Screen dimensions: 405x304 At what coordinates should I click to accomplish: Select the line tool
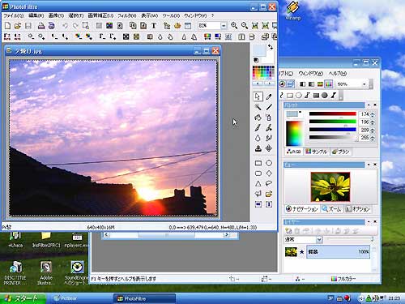tap(269, 107)
